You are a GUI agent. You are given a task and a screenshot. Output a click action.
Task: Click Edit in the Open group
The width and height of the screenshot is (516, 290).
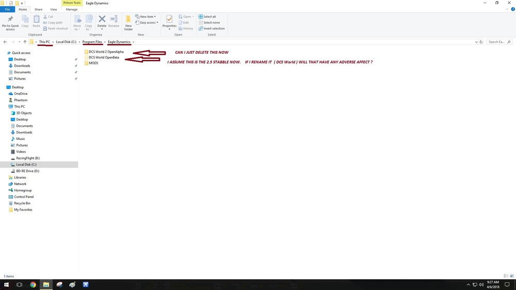point(184,22)
